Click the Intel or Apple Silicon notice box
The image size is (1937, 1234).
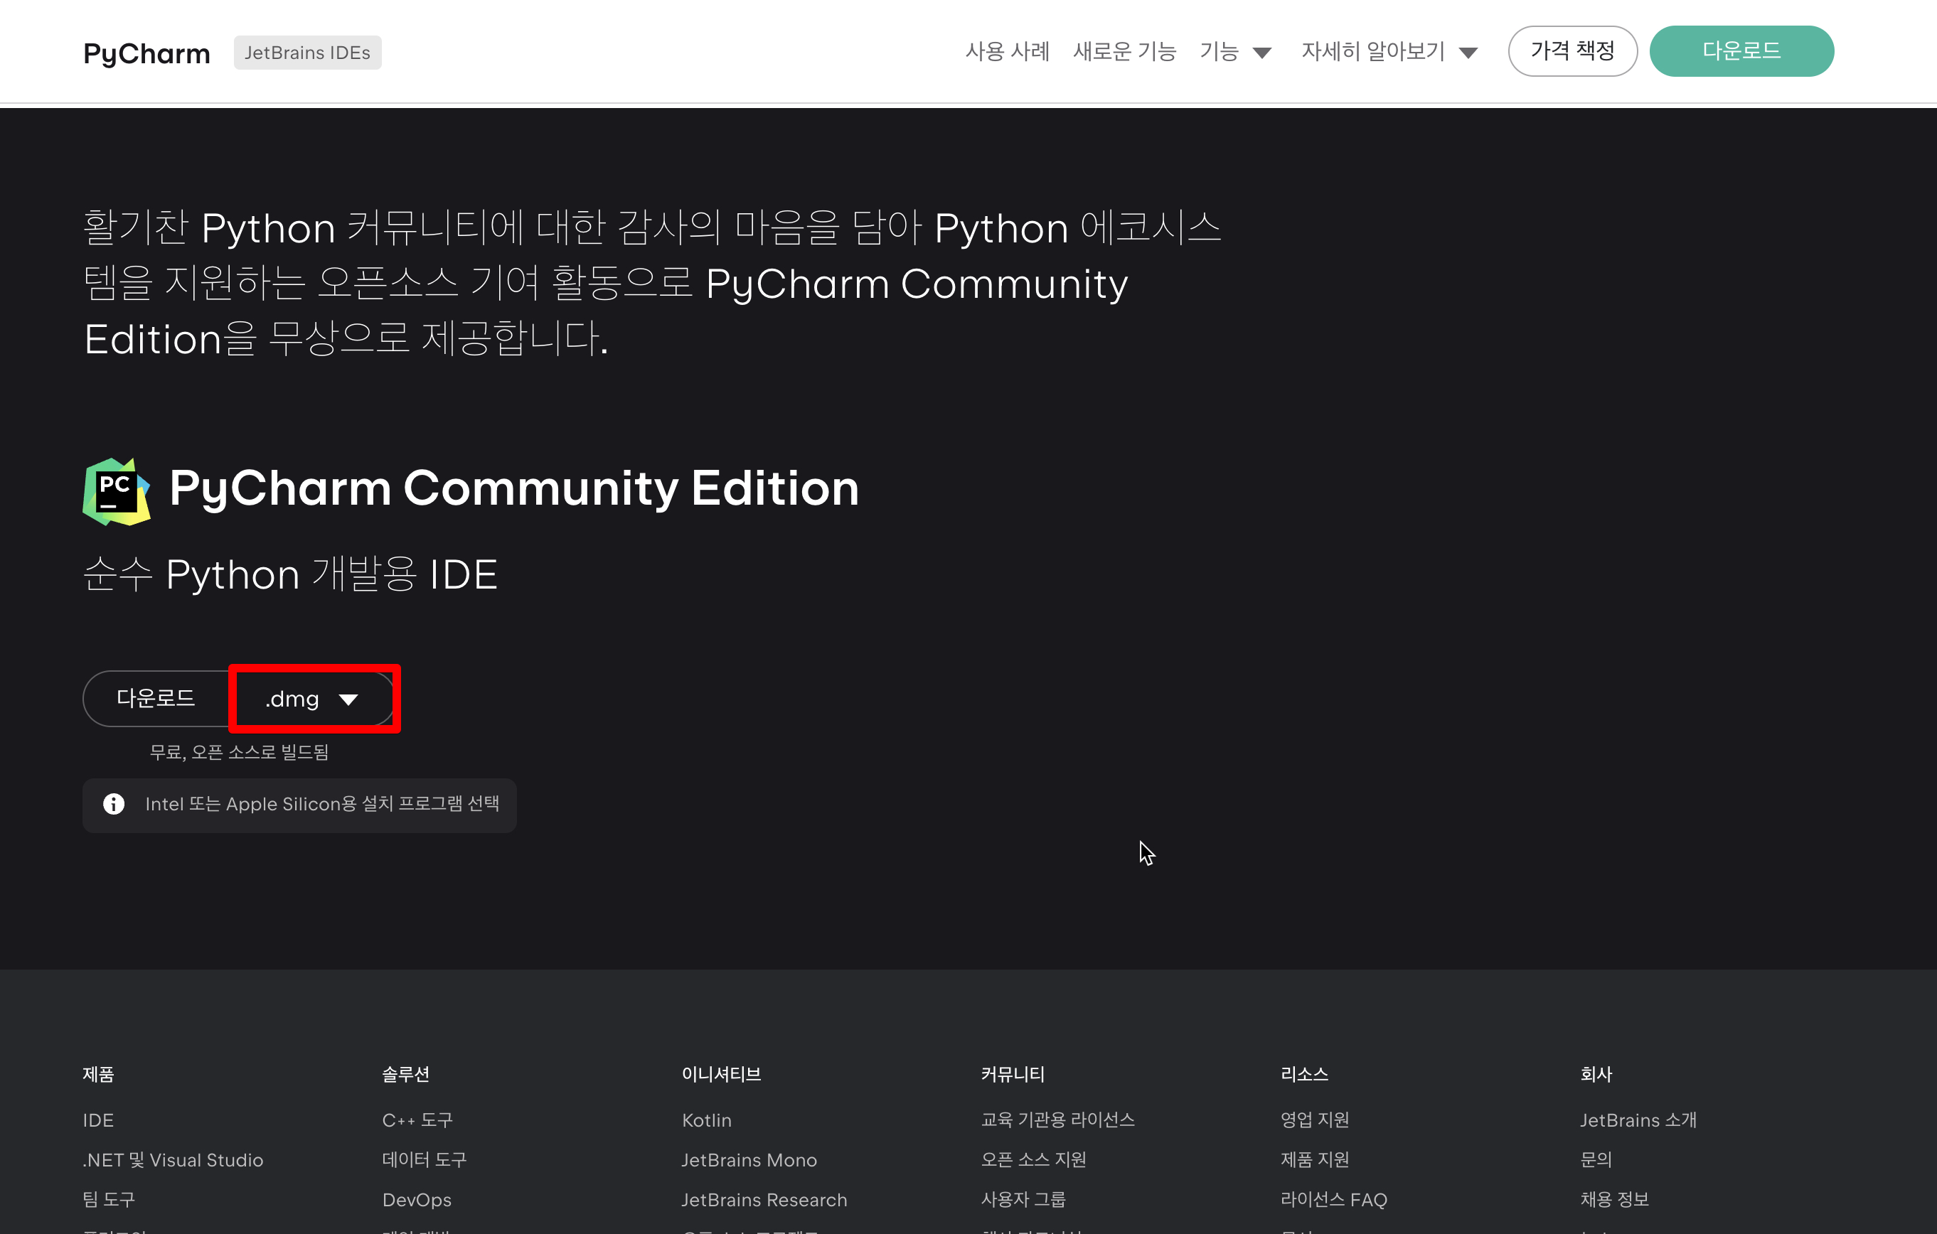pos(321,804)
